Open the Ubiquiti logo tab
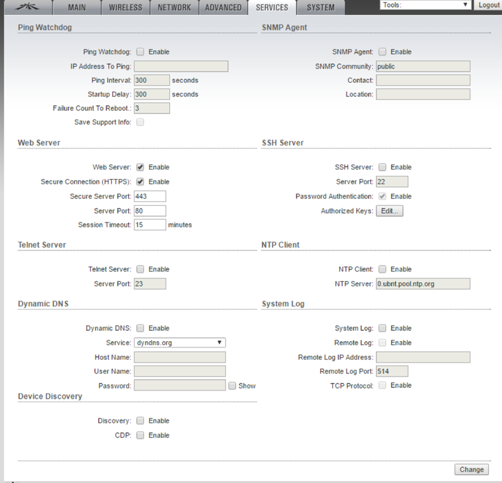The image size is (502, 483). click(28, 7)
